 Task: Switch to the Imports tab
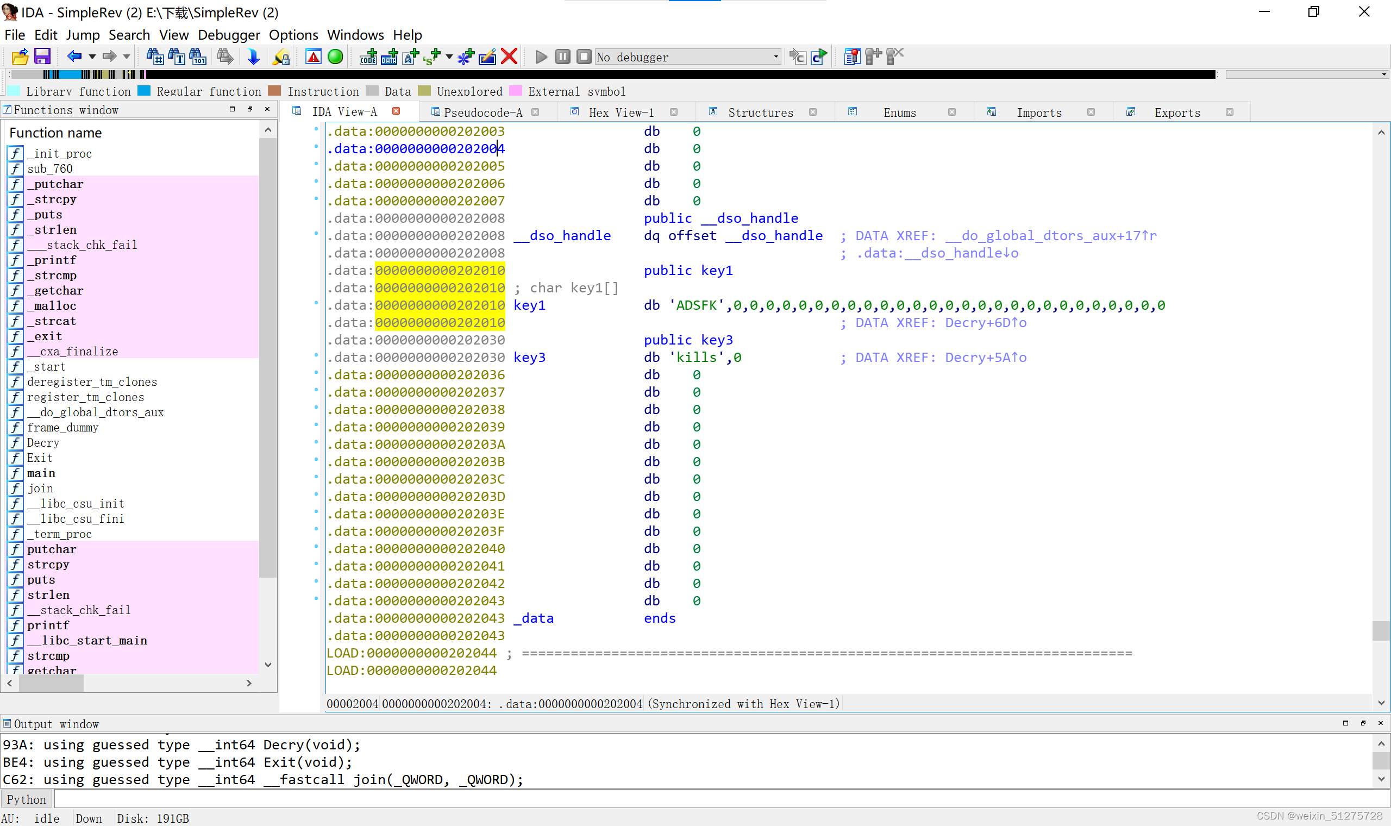click(x=1039, y=112)
